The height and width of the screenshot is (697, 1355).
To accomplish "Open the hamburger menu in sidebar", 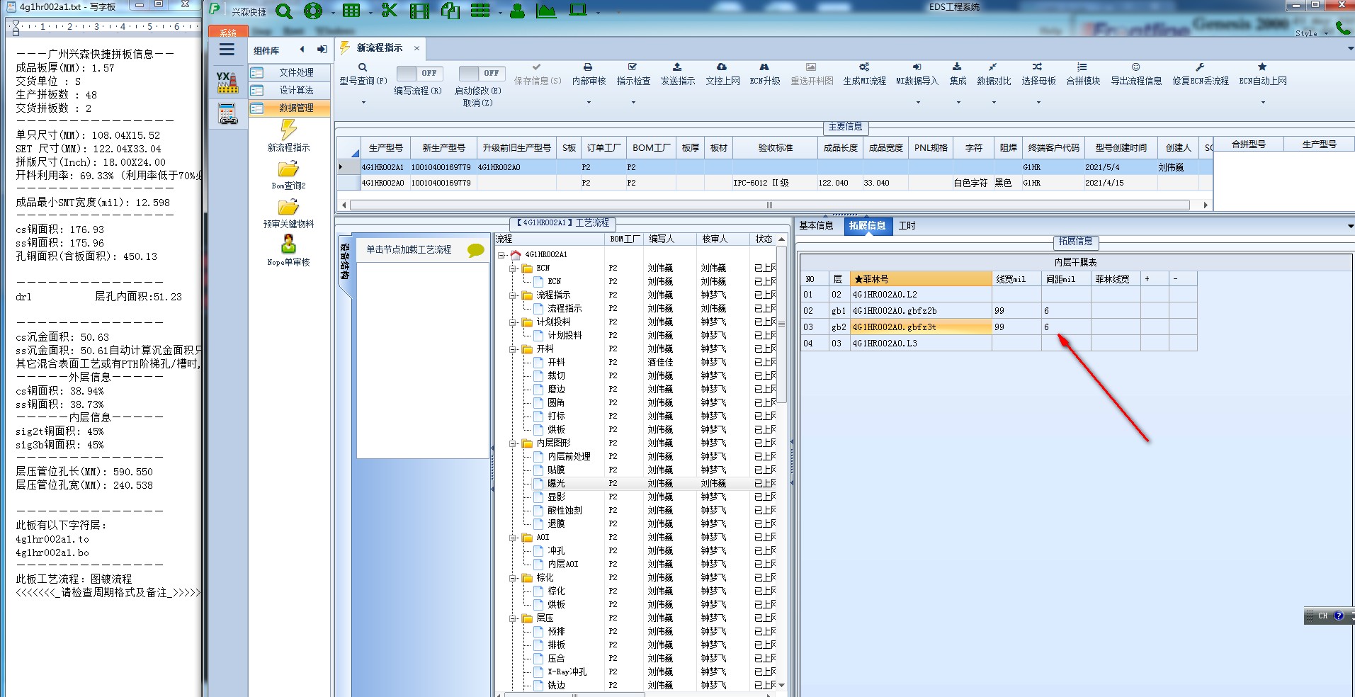I will click(227, 50).
